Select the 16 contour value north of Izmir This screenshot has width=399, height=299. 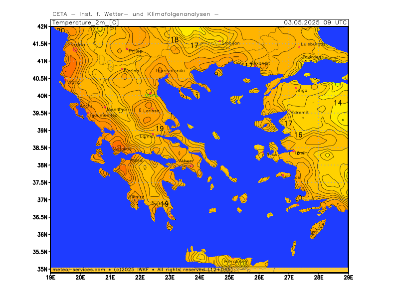point(298,135)
